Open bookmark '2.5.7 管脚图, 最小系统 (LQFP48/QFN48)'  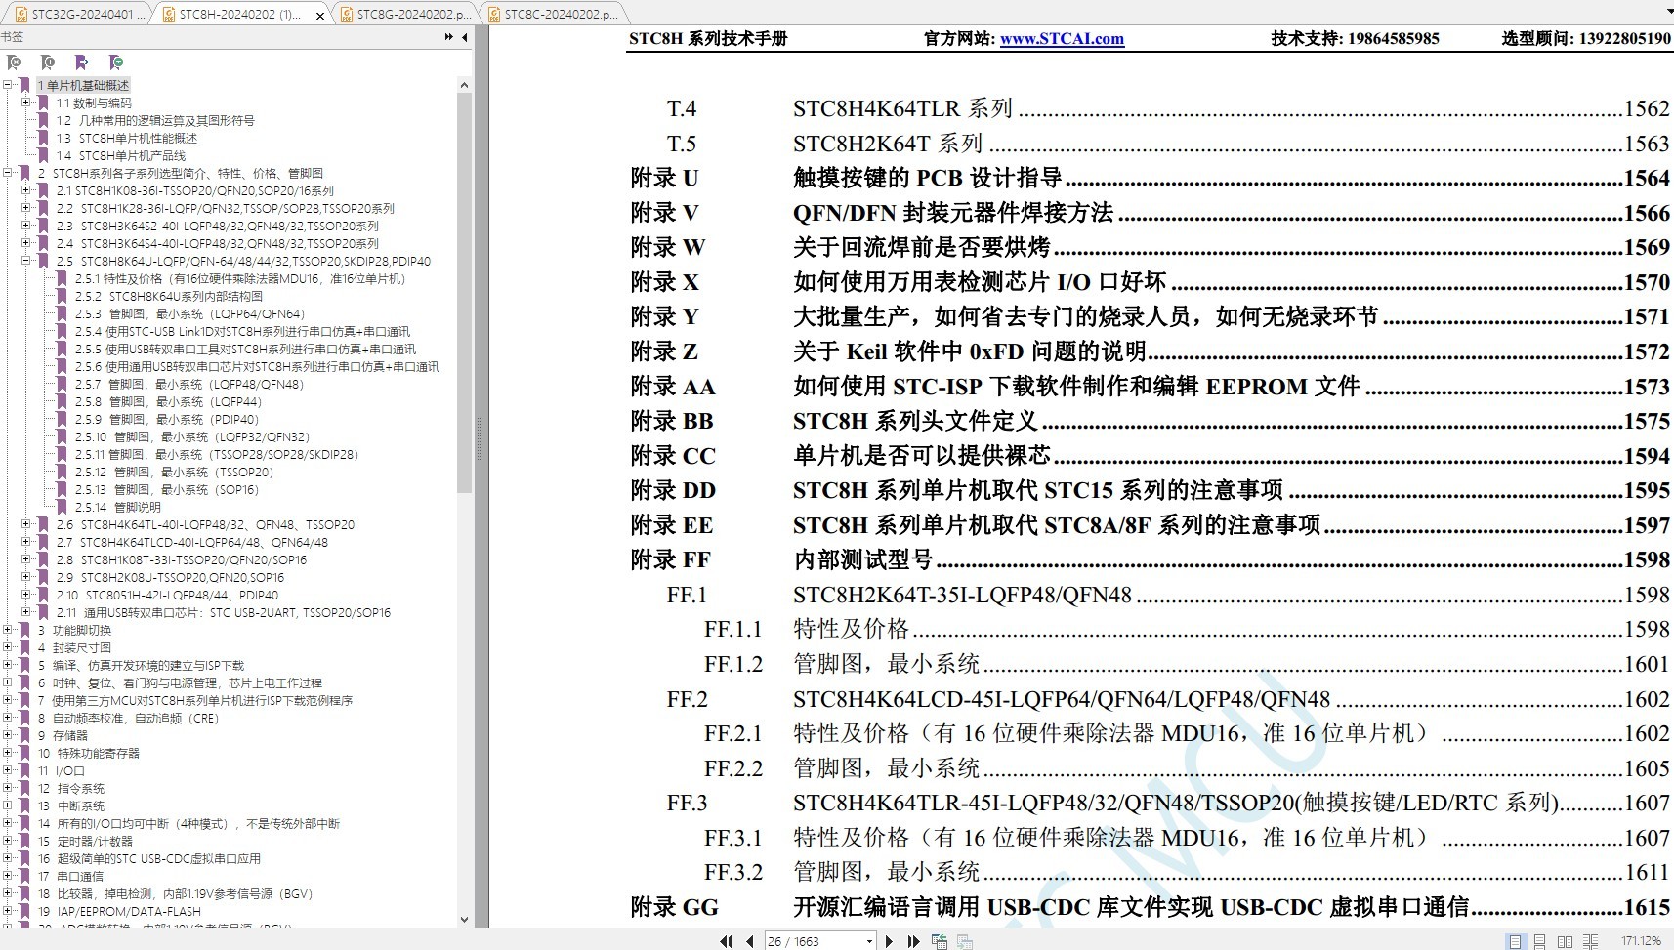tap(188, 384)
